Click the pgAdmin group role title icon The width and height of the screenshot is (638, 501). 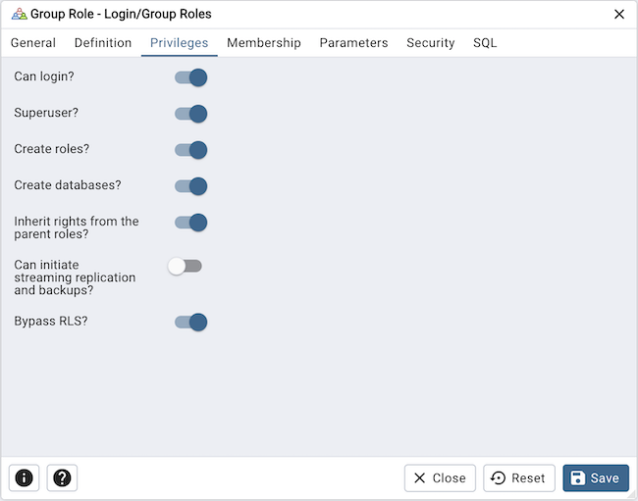(19, 14)
